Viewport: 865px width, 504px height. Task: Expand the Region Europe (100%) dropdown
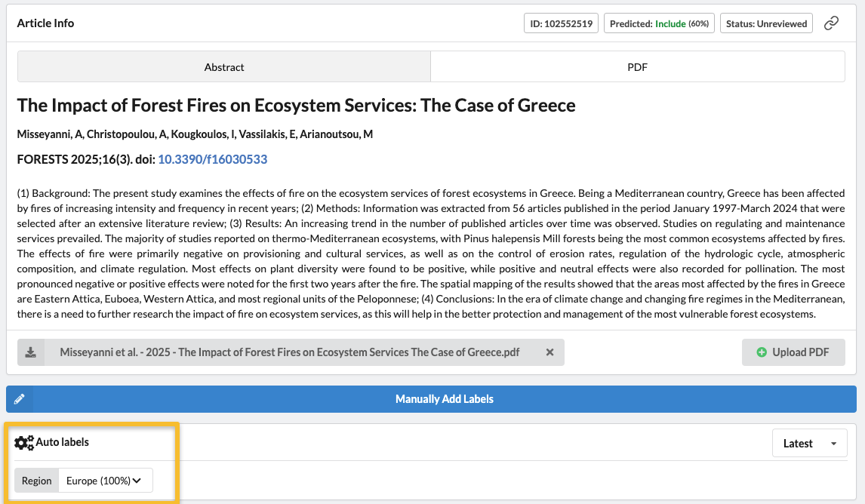point(106,481)
